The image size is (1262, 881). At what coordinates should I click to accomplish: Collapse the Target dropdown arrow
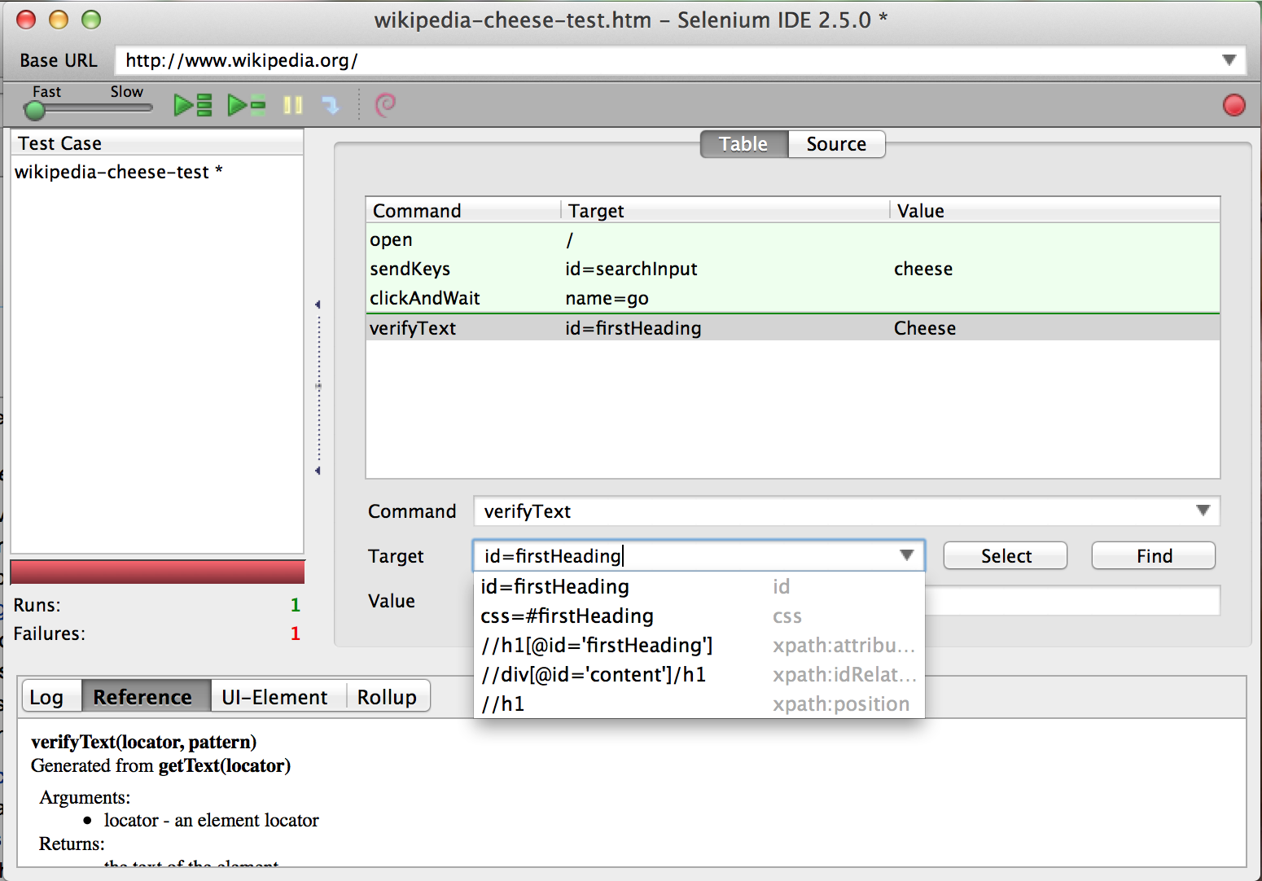pos(906,555)
